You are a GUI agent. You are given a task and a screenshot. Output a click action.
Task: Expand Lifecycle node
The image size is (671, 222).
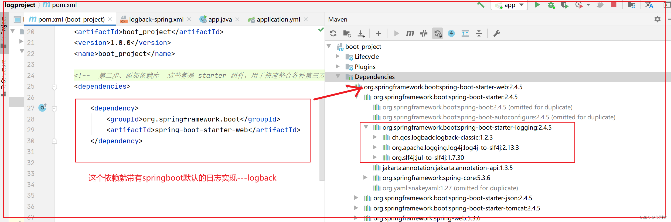[337, 56]
